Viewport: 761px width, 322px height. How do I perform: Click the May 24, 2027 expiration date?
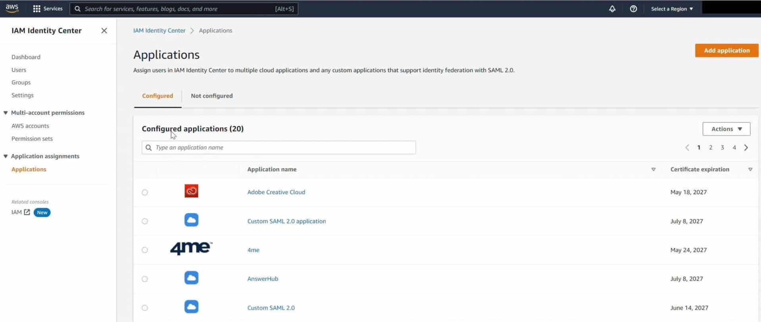[x=689, y=250]
